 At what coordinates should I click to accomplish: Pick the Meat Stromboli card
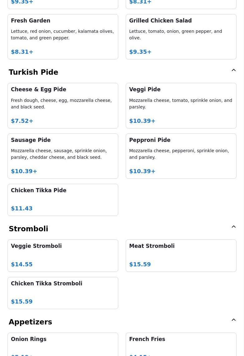click(181, 255)
